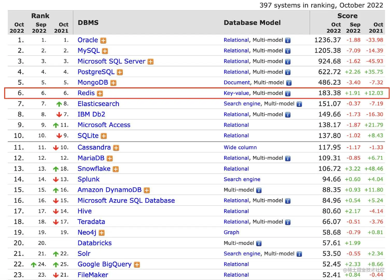Open the plus icon next to SQLite

coord(104,136)
